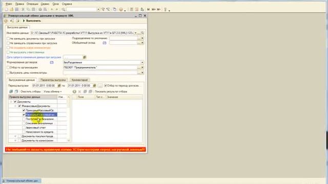The image size is (328, 184).
Task: Open the data file name dropdown arrow
Action: coord(135,33)
